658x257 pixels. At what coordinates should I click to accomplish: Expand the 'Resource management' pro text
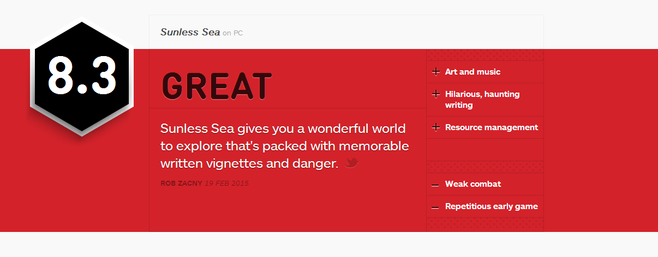(492, 127)
